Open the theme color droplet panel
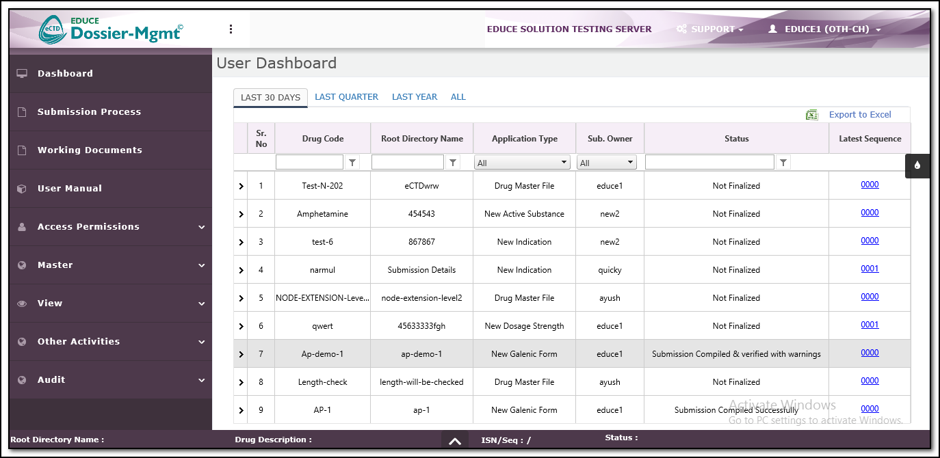The height and width of the screenshot is (458, 940). [x=917, y=165]
